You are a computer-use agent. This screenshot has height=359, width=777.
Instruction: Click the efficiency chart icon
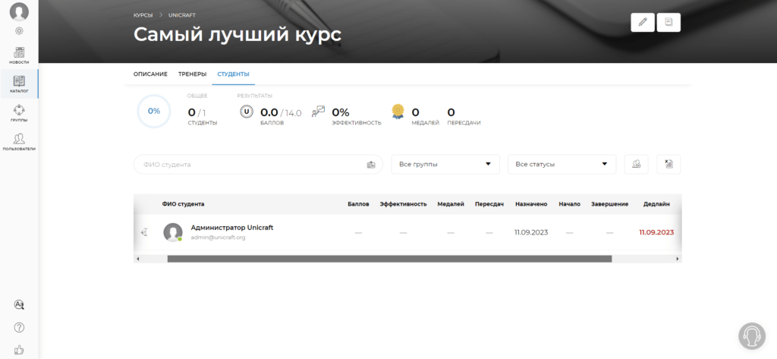coord(318,112)
